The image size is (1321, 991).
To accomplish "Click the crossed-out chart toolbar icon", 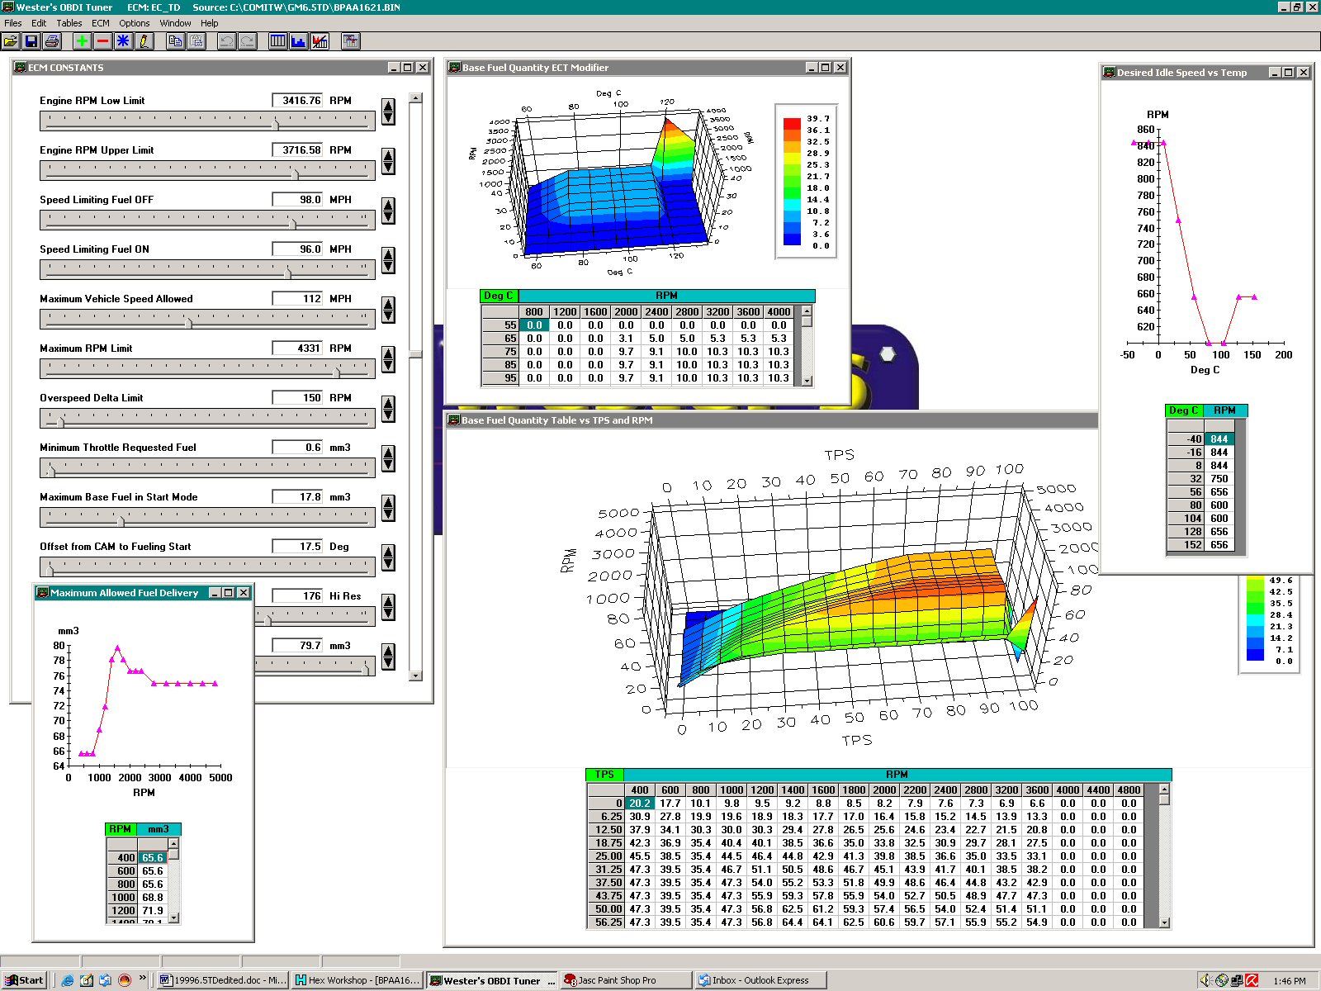I will (320, 40).
